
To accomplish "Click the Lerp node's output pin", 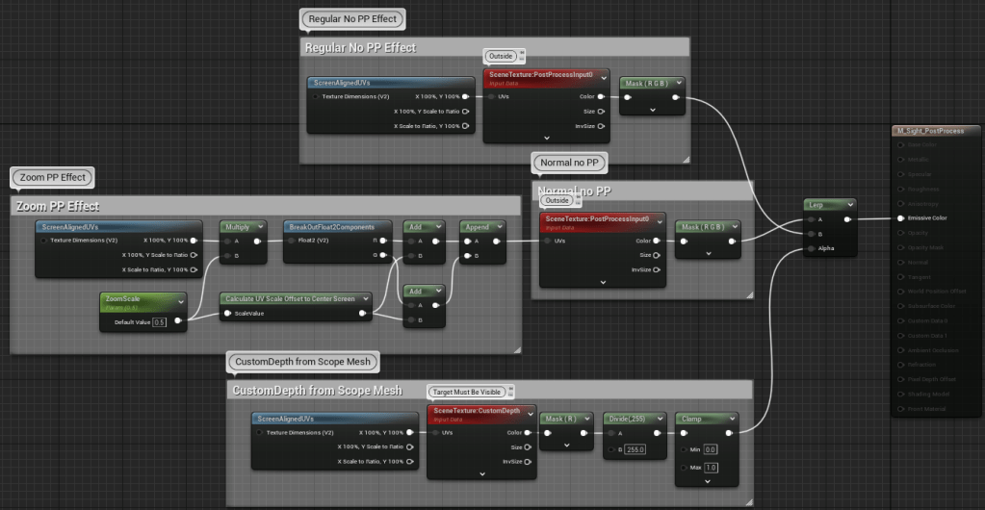I will [846, 218].
